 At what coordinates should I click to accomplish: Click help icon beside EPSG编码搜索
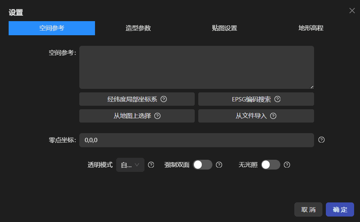[277, 99]
